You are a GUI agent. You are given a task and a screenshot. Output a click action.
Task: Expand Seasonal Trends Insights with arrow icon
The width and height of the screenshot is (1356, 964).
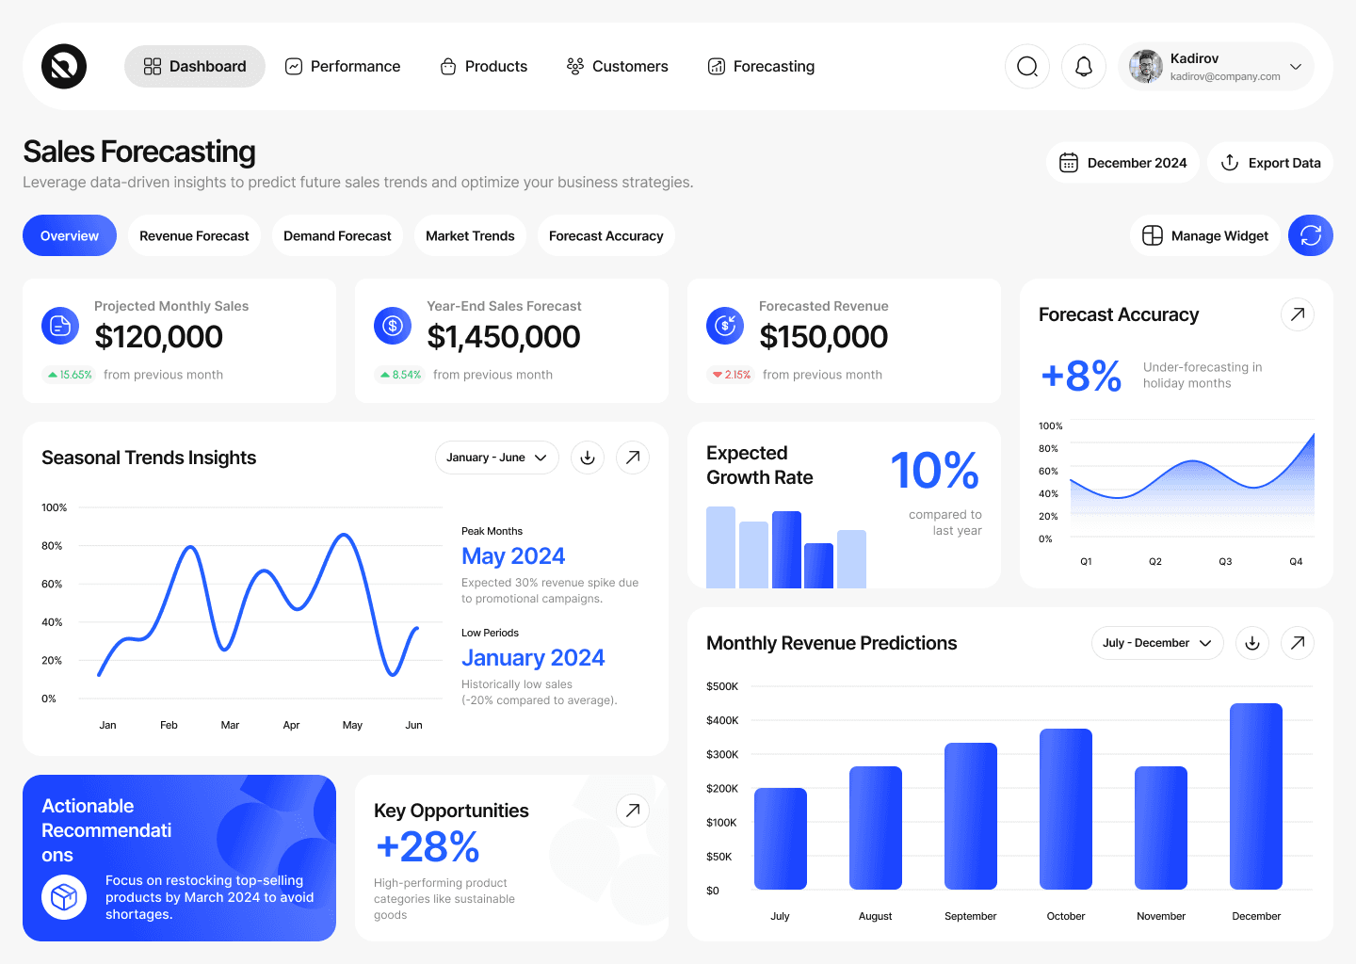pyautogui.click(x=633, y=458)
